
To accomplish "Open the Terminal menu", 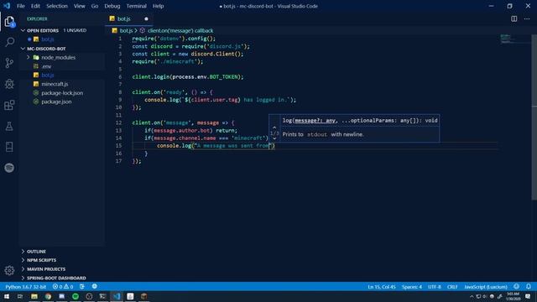I will click(x=136, y=6).
